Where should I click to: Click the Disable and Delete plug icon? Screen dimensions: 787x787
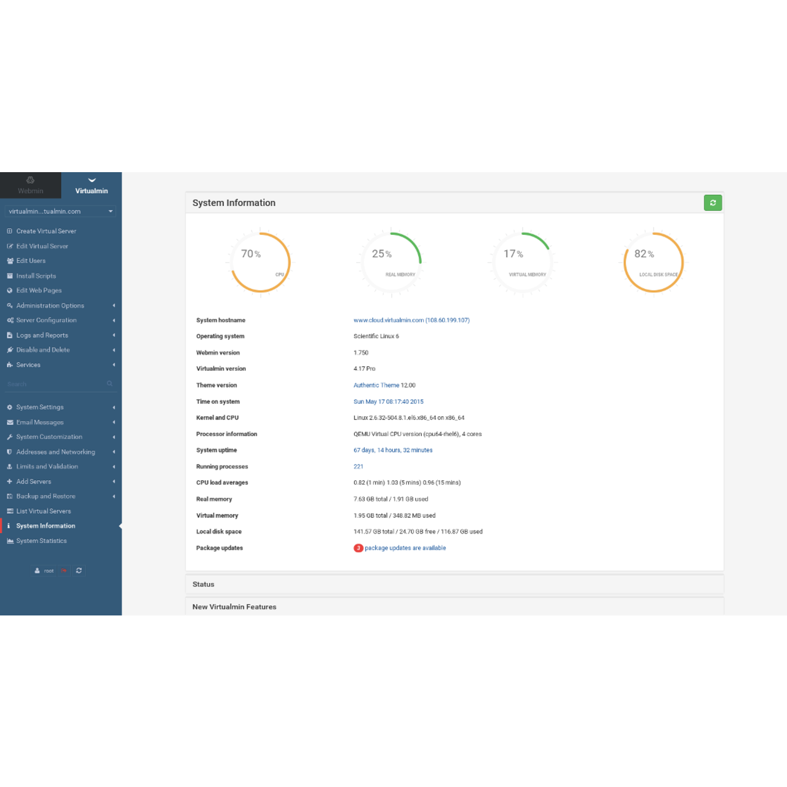tap(9, 350)
